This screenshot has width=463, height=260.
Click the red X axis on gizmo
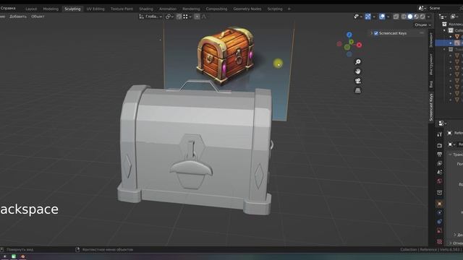(x=359, y=45)
